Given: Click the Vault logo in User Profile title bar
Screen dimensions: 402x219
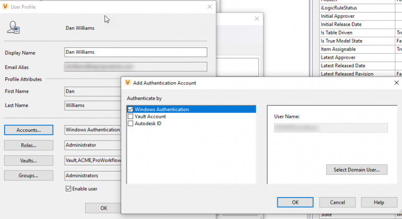Looking at the screenshot, I should click(x=5, y=7).
